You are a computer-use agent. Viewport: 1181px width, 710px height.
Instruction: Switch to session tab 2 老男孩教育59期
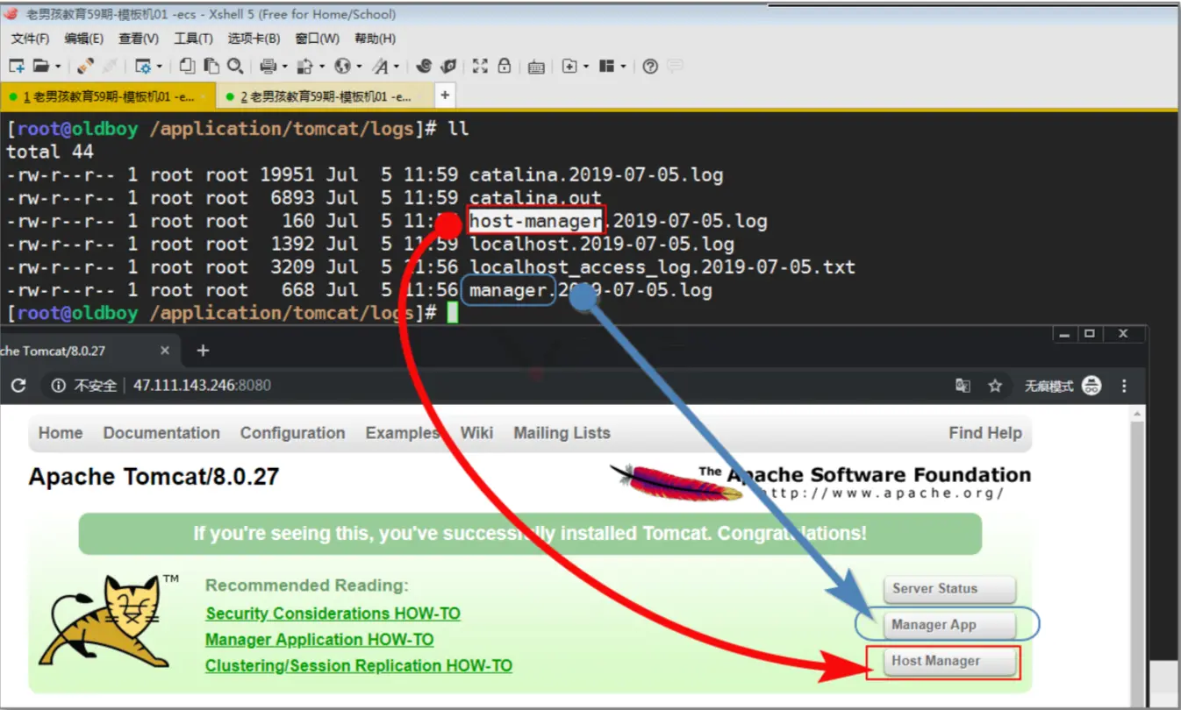(325, 96)
